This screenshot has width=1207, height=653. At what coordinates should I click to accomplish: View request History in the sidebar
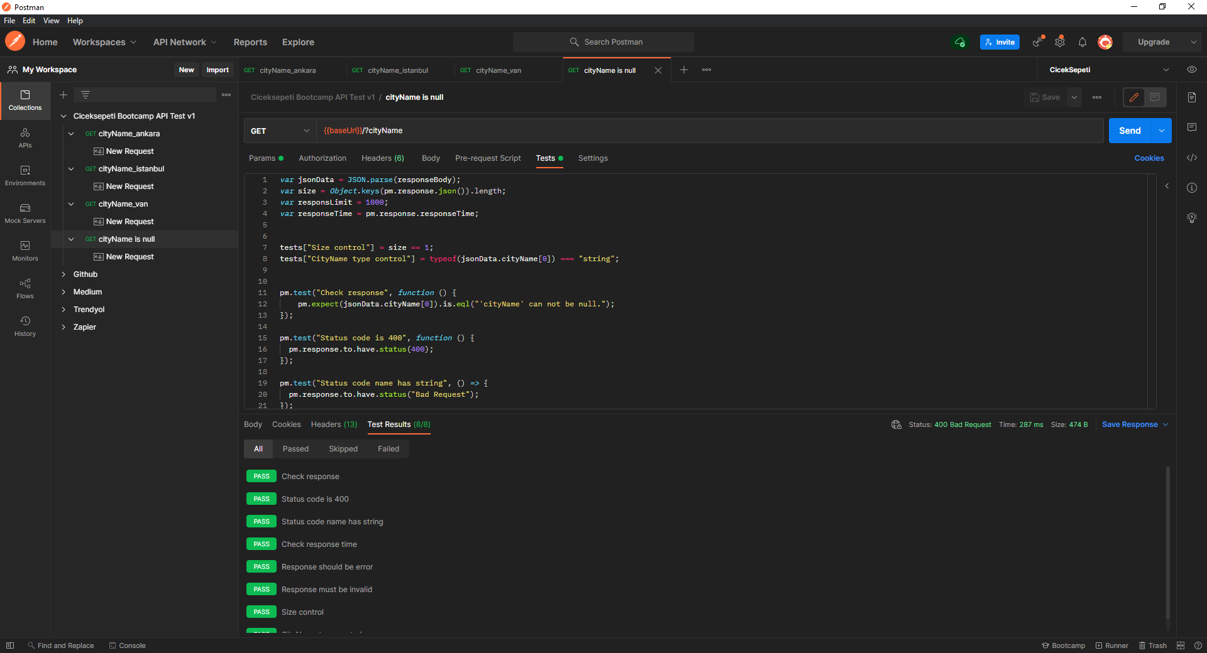pyautogui.click(x=25, y=326)
